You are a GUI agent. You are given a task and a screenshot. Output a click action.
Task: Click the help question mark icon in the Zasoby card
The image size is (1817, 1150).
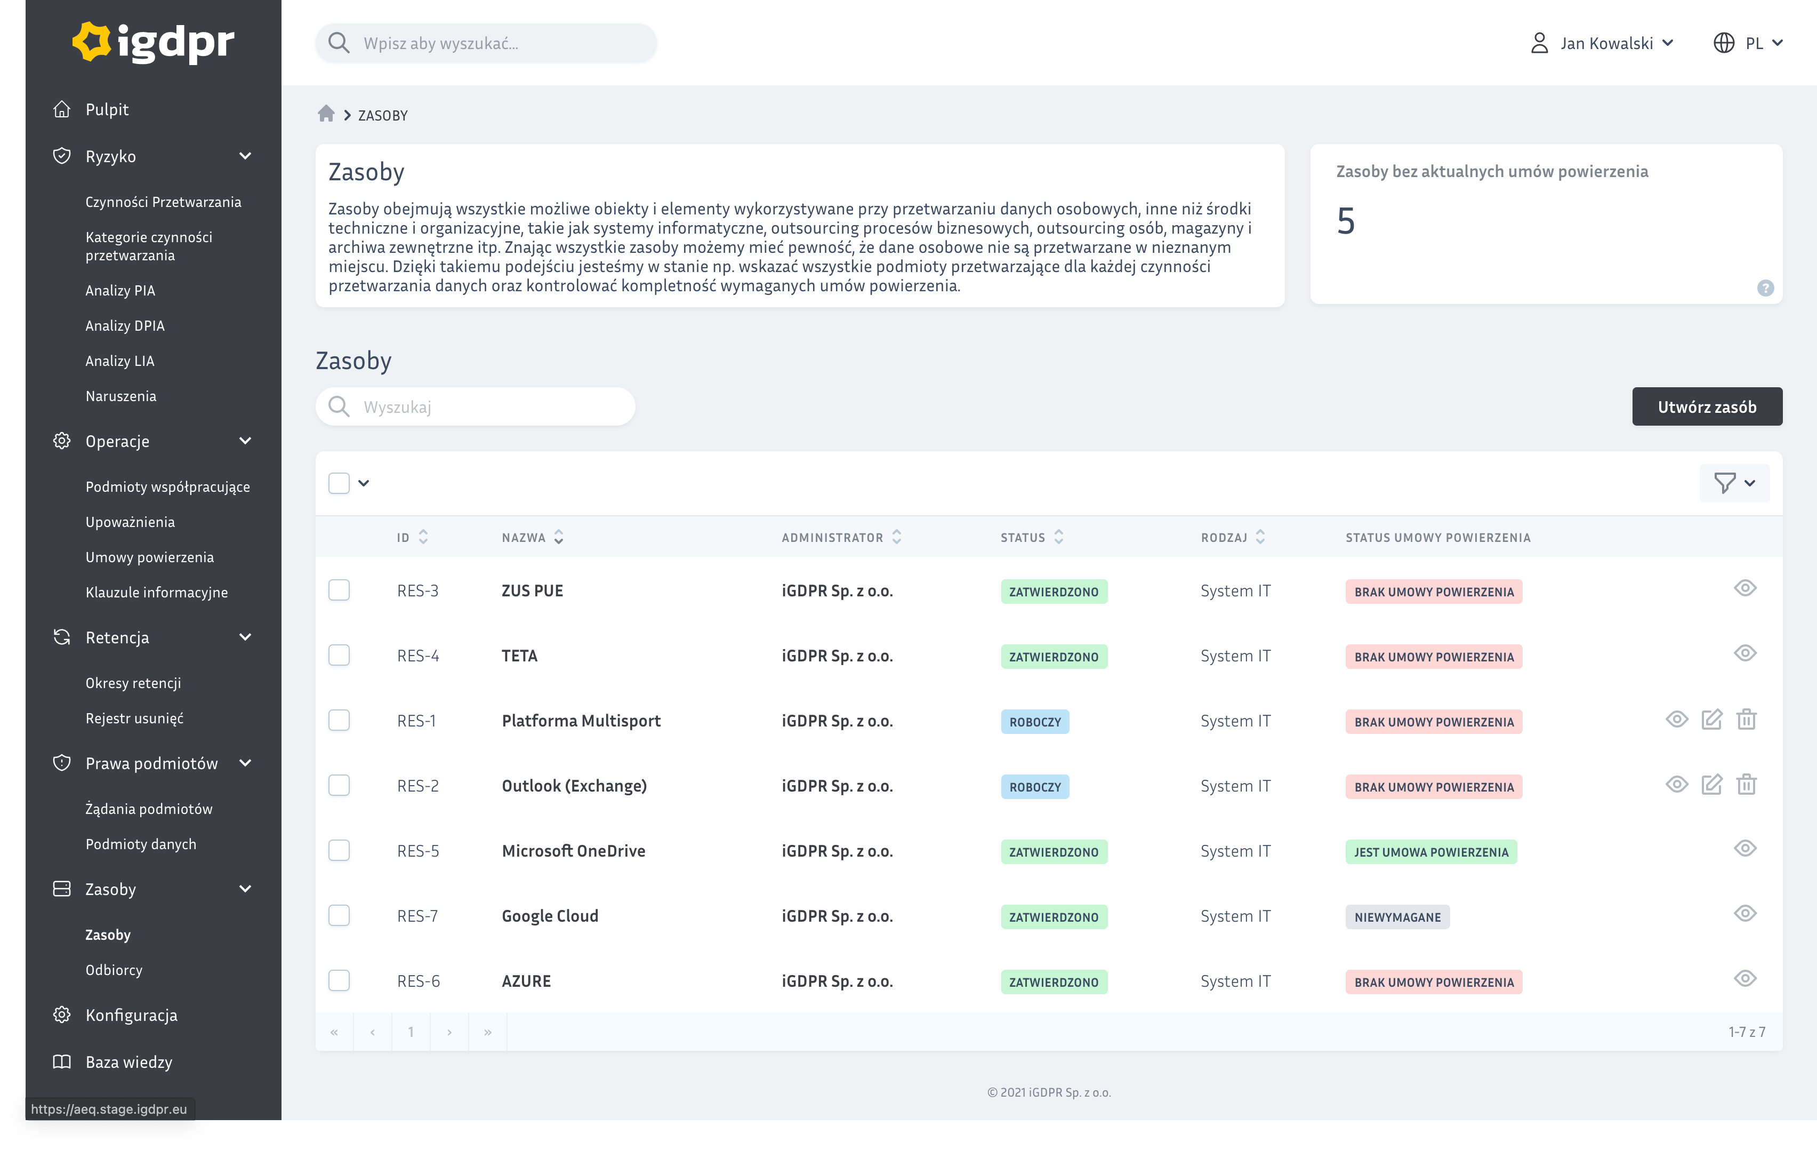[1765, 287]
